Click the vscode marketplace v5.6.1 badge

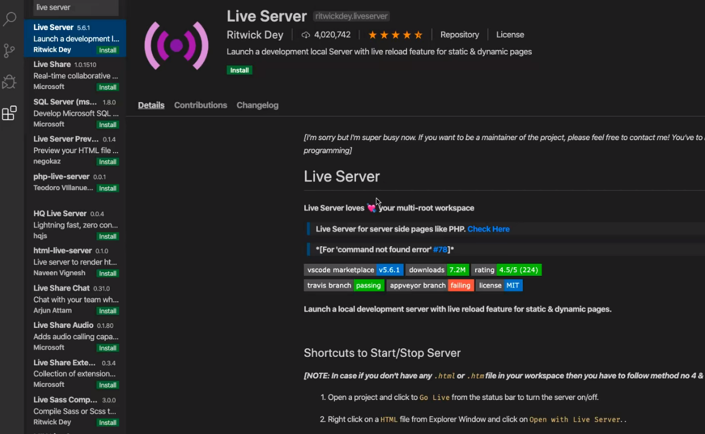pos(354,270)
